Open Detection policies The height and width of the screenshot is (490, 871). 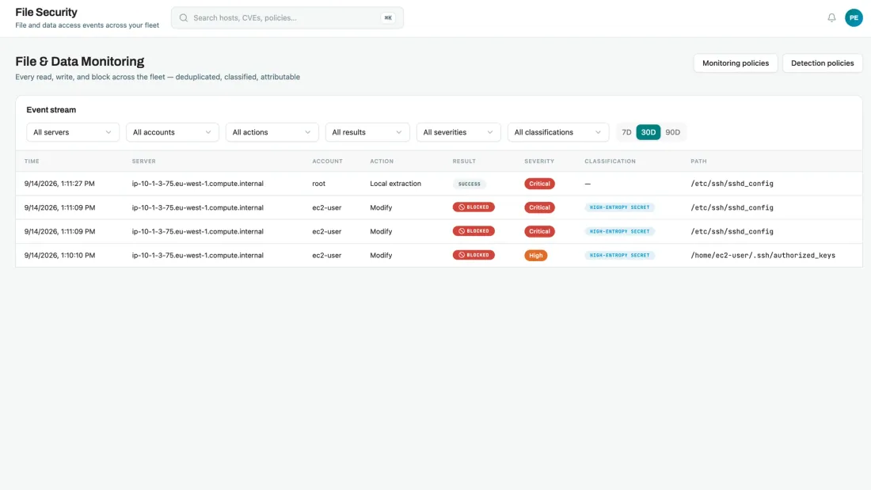(822, 63)
